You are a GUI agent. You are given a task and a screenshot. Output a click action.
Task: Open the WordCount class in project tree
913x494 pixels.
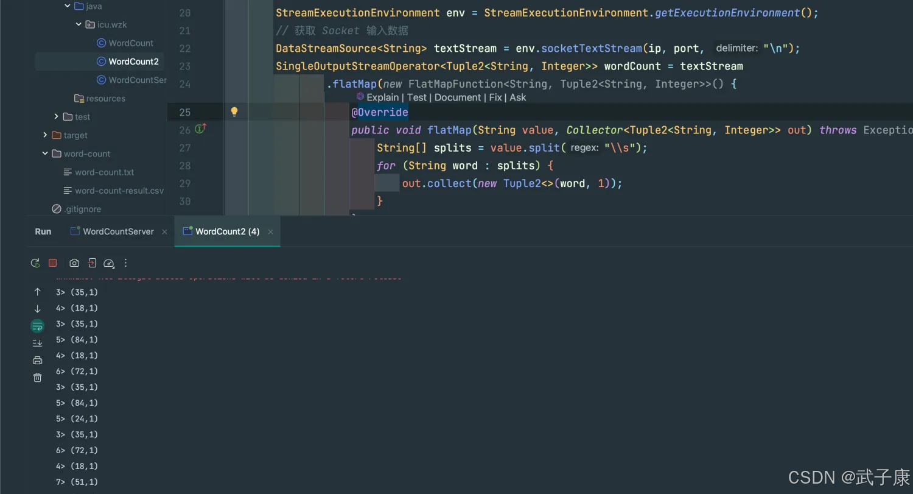click(x=125, y=43)
